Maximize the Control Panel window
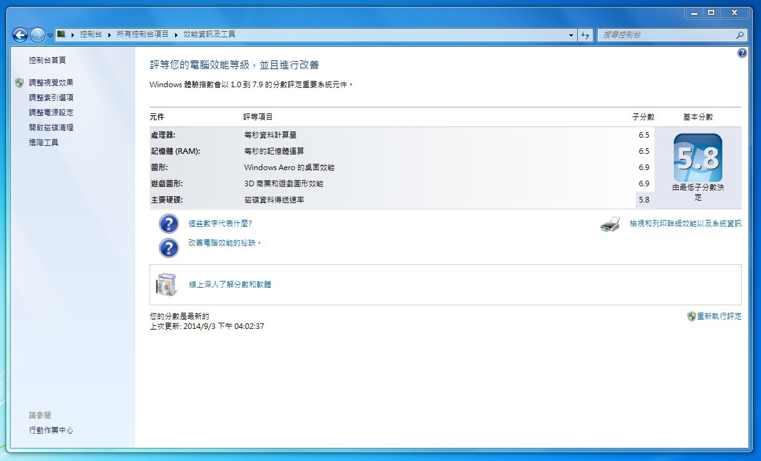Screen dimensions: 761x461 (711, 12)
